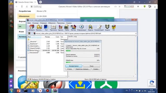
Task: Click the Защита (Protect) toolbar icon
Action: (107, 28)
